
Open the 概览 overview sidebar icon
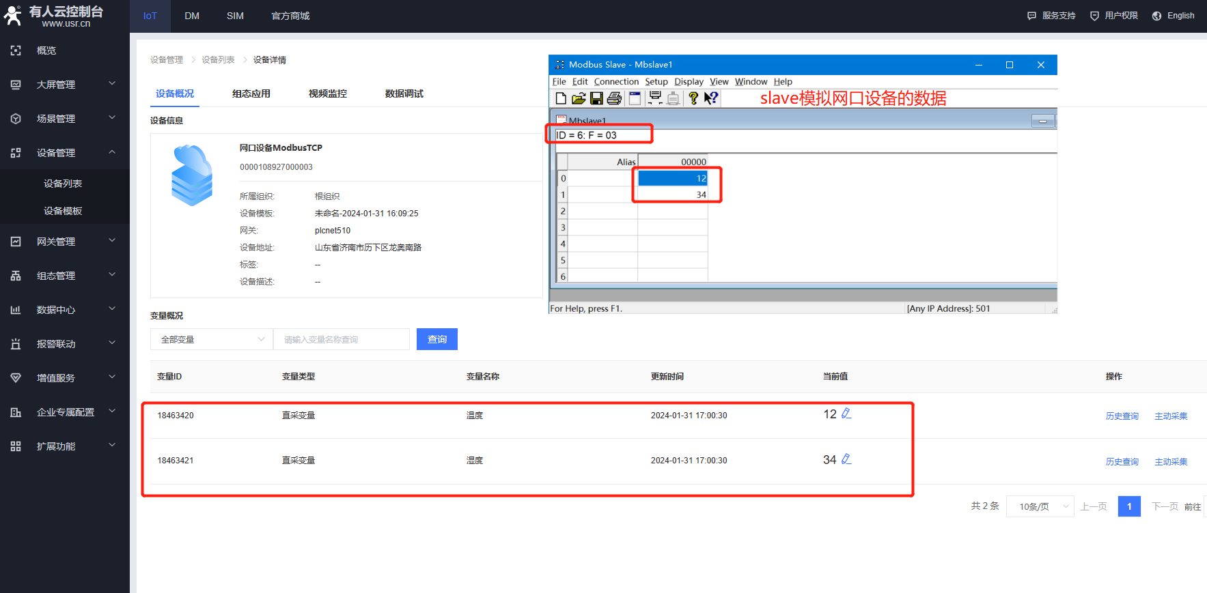16,50
